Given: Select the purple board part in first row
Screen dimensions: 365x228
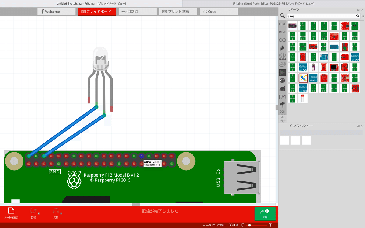Looking at the screenshot, I should [x=293, y=26].
